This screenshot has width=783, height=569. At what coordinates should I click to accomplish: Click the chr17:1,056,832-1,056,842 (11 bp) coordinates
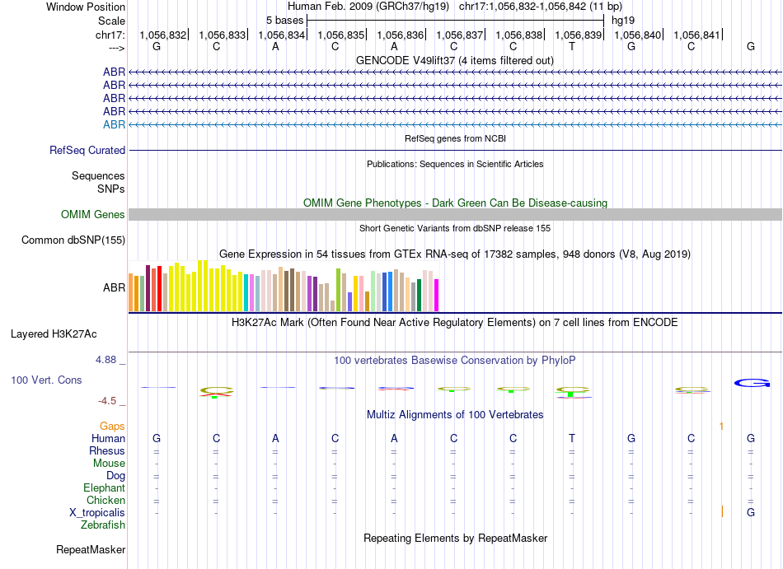[x=541, y=7]
